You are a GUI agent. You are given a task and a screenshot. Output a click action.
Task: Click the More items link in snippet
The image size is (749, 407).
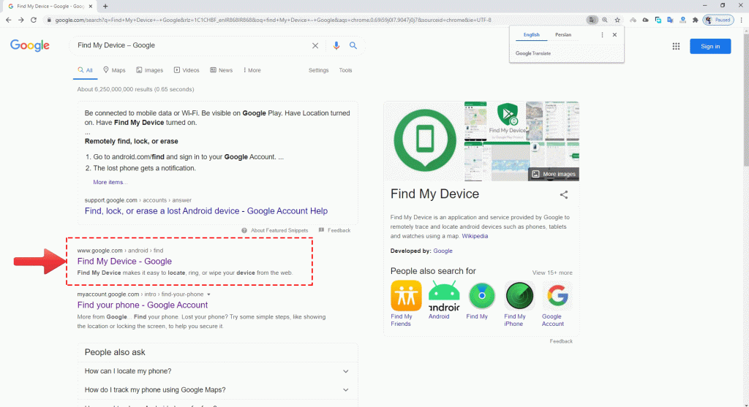pyautogui.click(x=110, y=182)
